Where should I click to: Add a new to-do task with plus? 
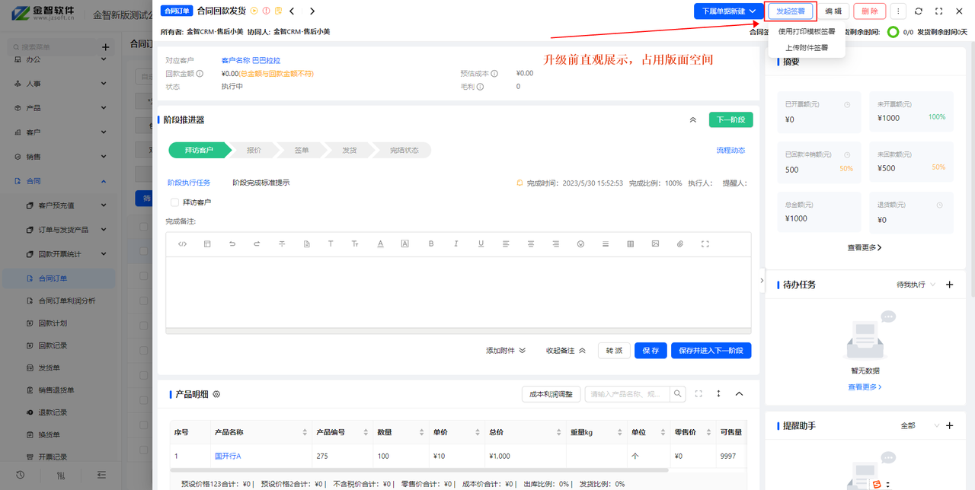click(949, 285)
